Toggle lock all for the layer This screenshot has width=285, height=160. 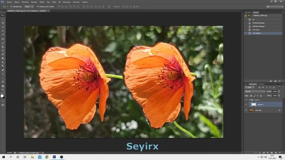pyautogui.click(x=261, y=96)
